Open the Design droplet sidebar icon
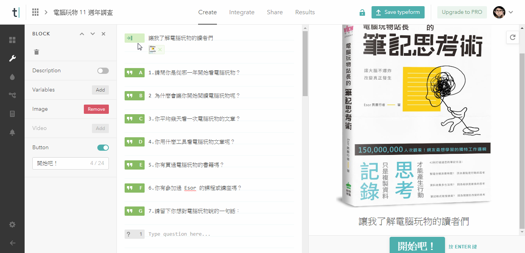Viewport: 525px width, 253px height. click(x=12, y=77)
